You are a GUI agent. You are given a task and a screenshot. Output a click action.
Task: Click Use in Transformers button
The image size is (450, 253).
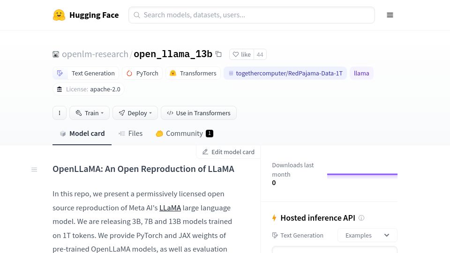pos(199,113)
